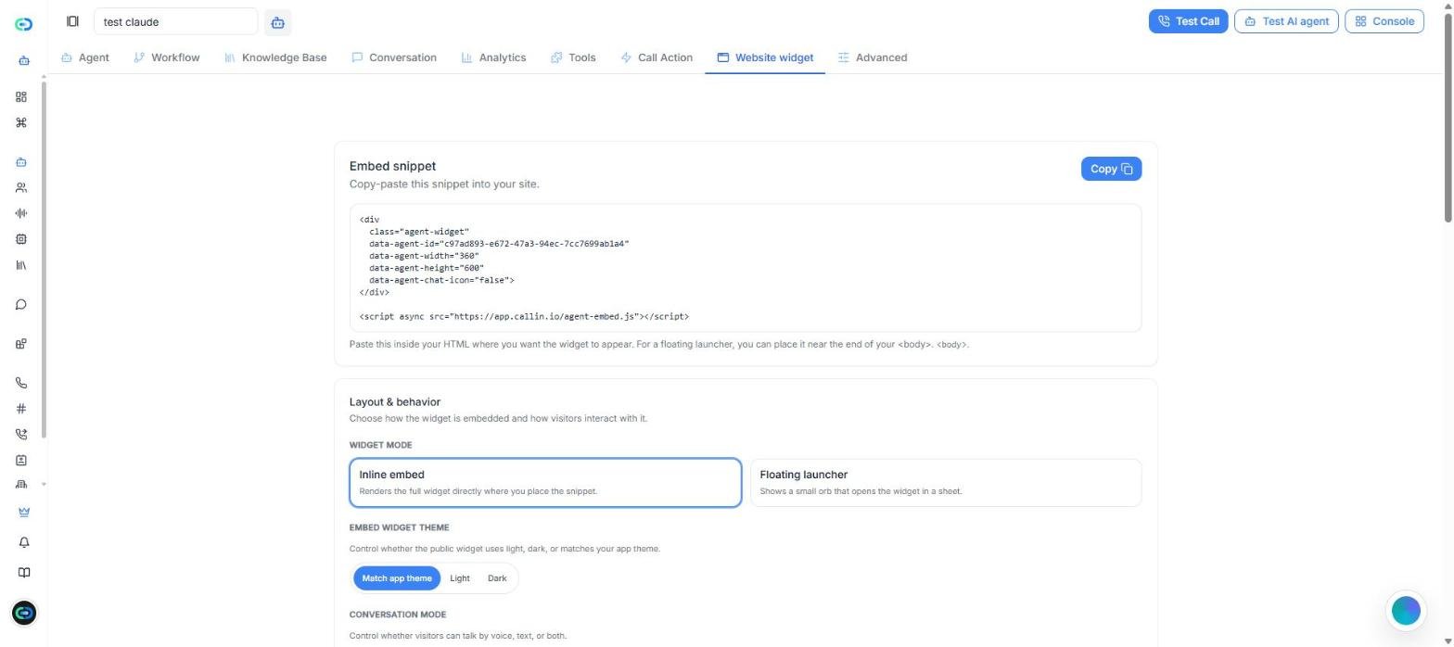Image resolution: width=1454 pixels, height=647 pixels.
Task: Click the blocks integrations icon in sidebar
Action: point(21,344)
